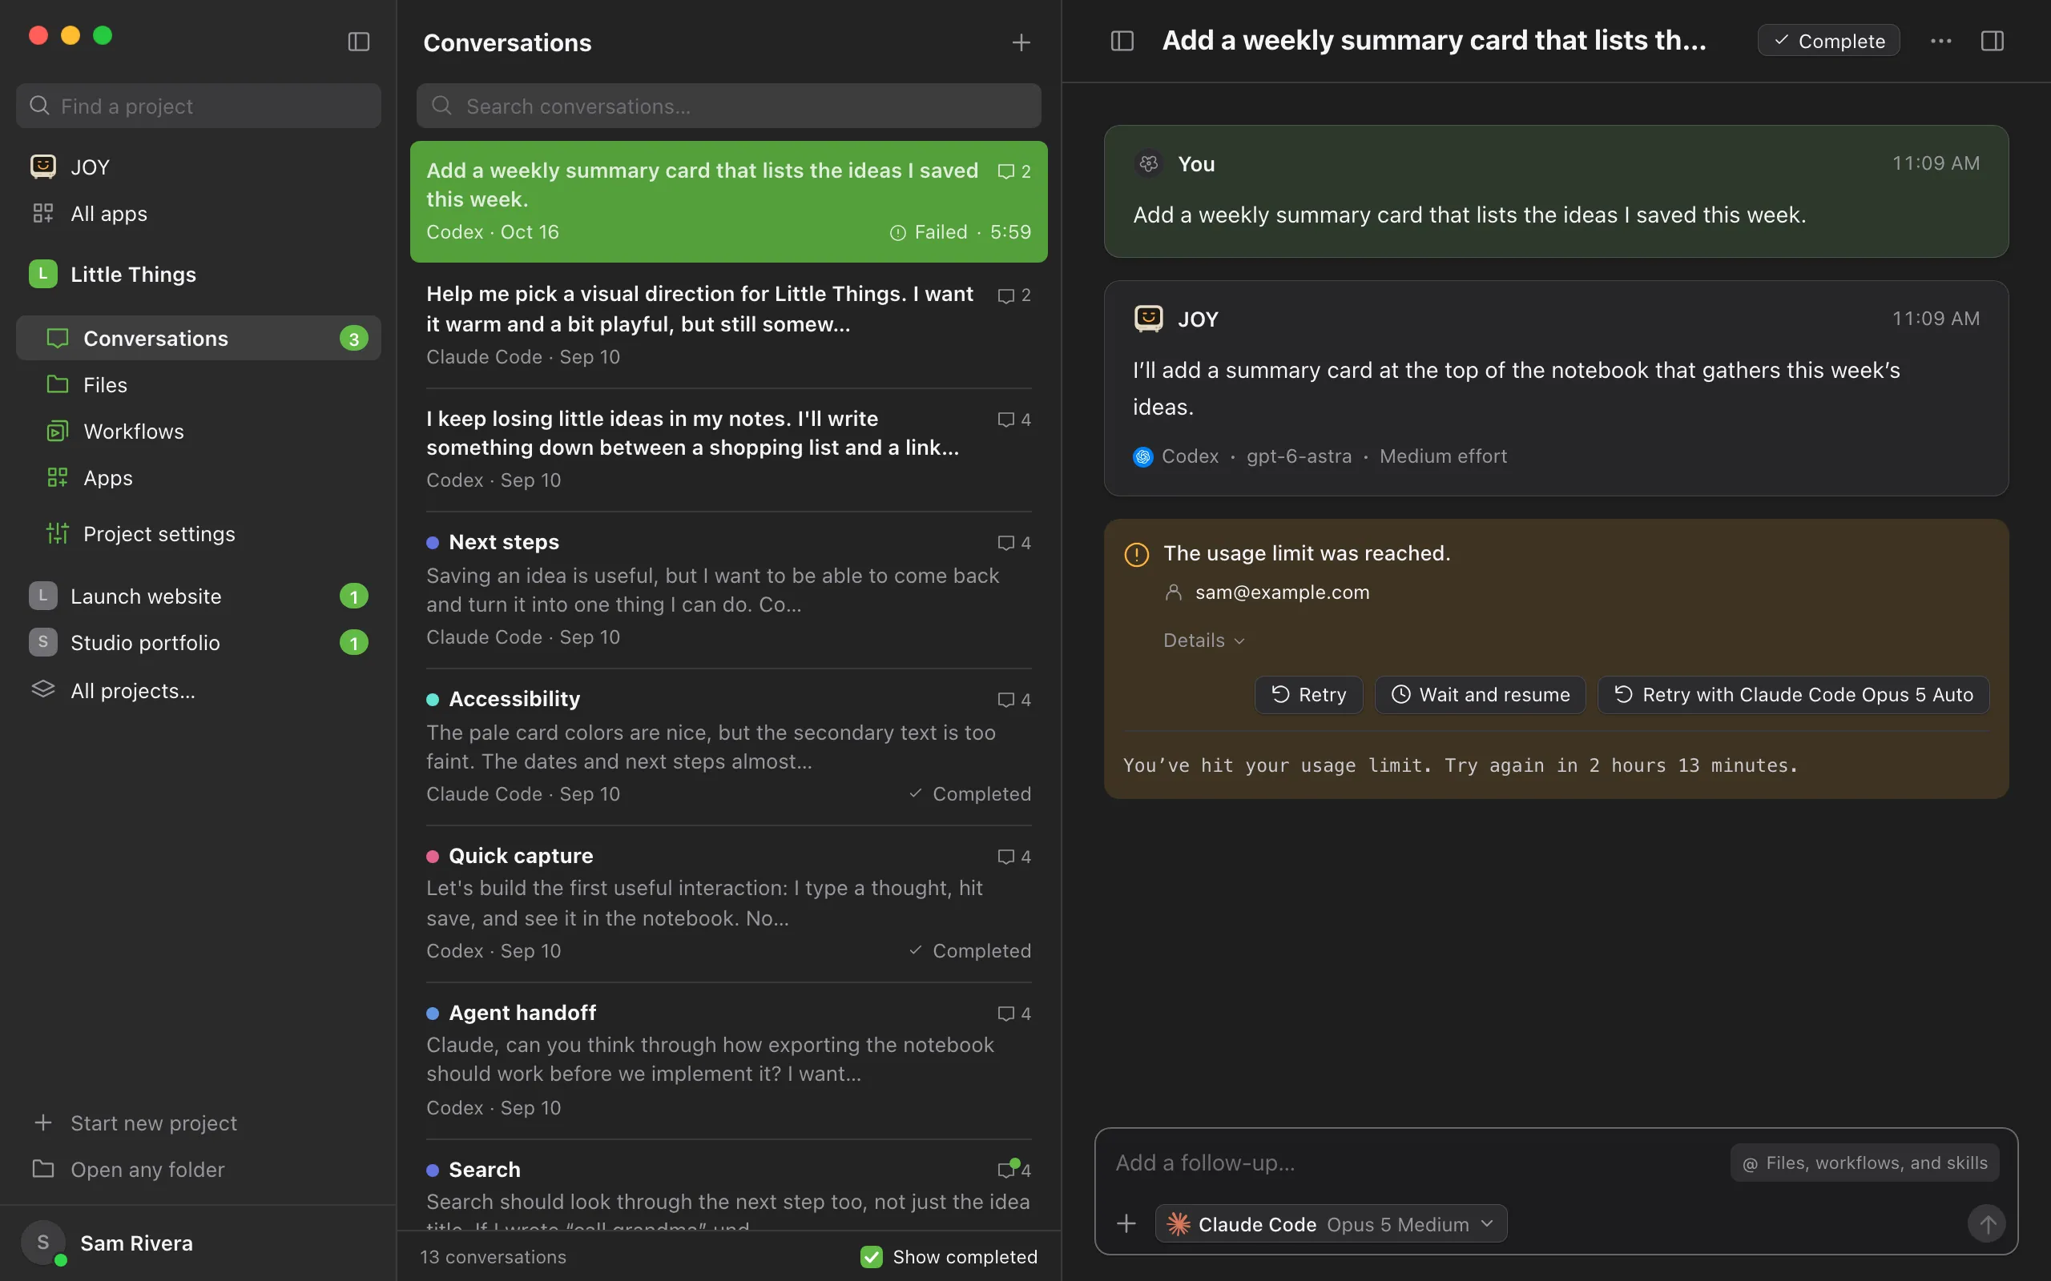
Task: Click the plus icon to start new conversation
Action: tap(1021, 42)
